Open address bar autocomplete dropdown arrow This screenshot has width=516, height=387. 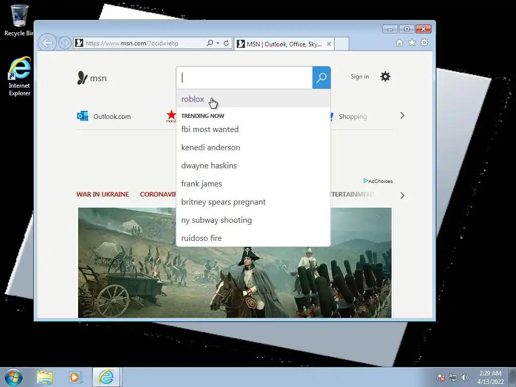218,43
